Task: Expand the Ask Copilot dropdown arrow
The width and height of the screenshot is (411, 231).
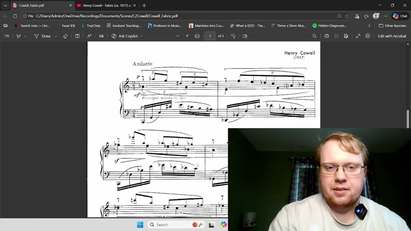Action: click(x=141, y=36)
